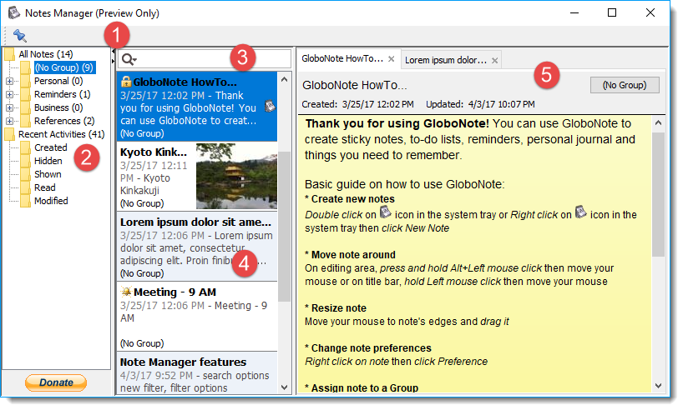Viewport: 683px width, 410px height.
Task: Close the GloboNote HowTo tab
Action: click(391, 59)
